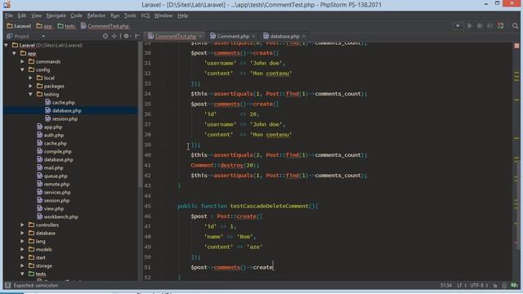
Task: Close the CommentTest.php editor tab
Action: pos(200,36)
